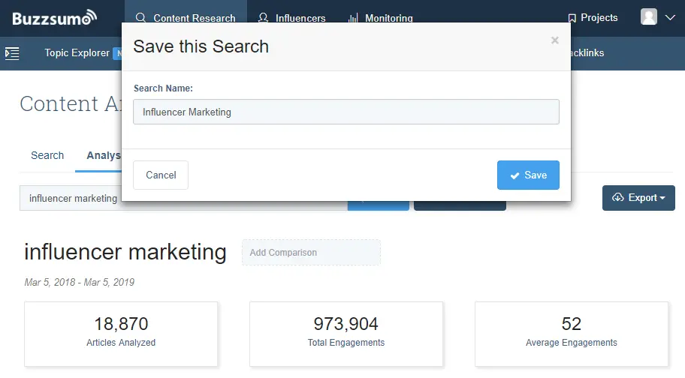Close the Save this Search dialog

[x=555, y=40]
